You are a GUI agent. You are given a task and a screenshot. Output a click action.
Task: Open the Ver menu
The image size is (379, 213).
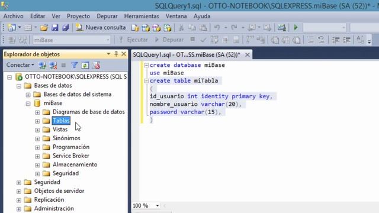[56, 16]
